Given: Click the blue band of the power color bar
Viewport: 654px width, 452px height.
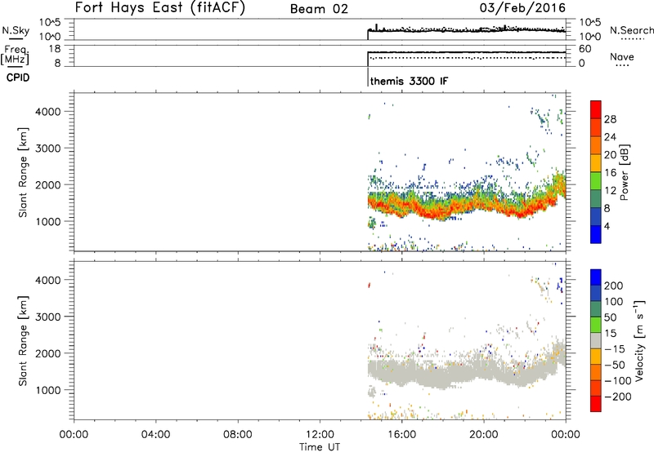Looking at the screenshot, I should point(596,234).
